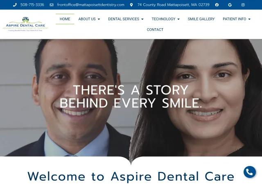This screenshot has width=262, height=184.
Task: Click the envelope email icon
Action: pos(52,5)
